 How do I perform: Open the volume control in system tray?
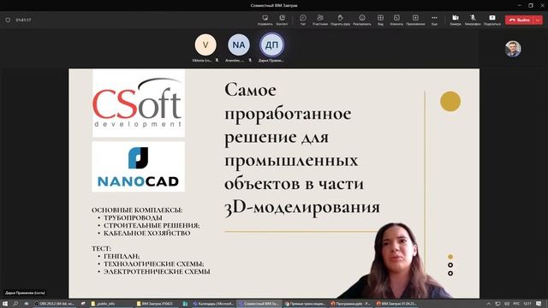click(x=507, y=304)
